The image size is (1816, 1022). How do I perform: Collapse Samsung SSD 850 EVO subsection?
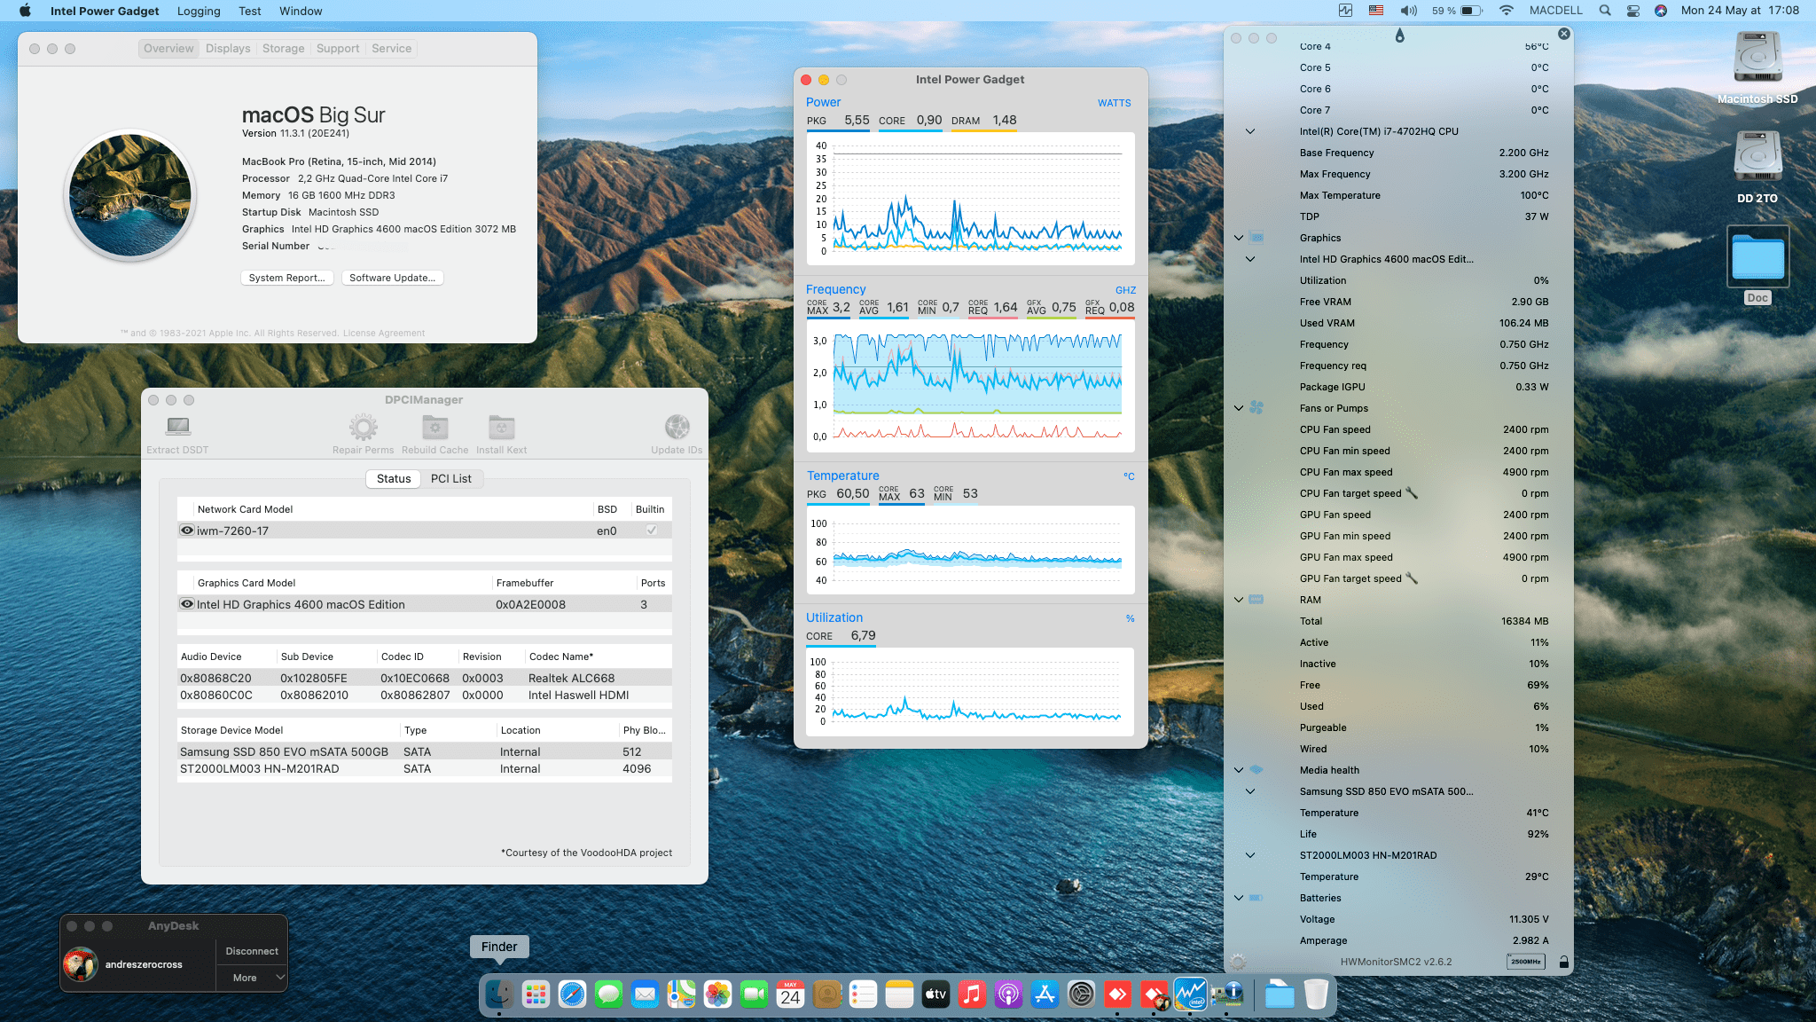(1250, 791)
